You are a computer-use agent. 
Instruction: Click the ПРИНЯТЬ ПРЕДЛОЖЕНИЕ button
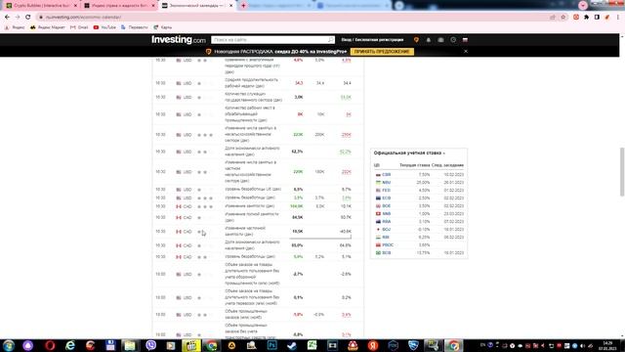pos(382,52)
